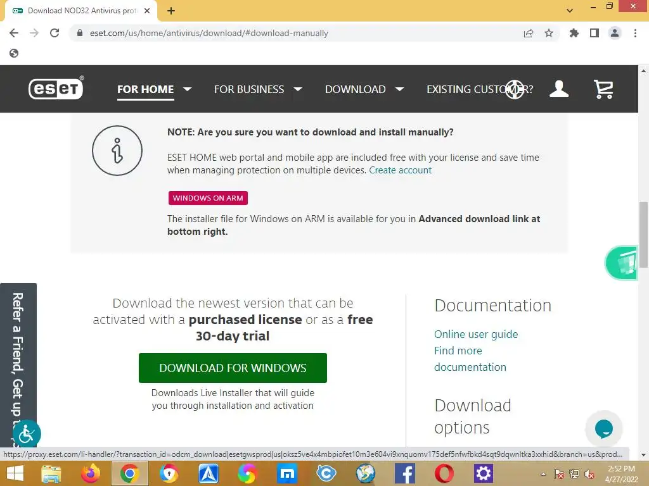This screenshot has height=486, width=649.
Task: Open Facebook taskbar shortcut
Action: coord(405,473)
